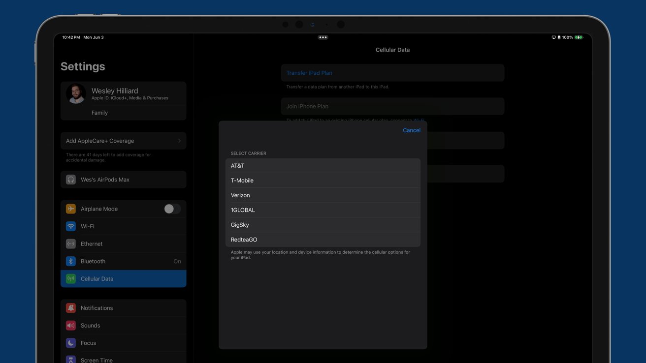The image size is (646, 363).
Task: Tap the AirPods Max headphones icon
Action: coord(71,180)
